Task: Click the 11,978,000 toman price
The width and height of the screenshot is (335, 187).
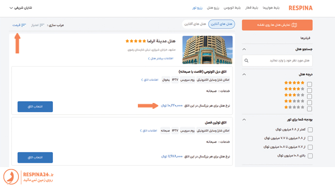Action: pos(172,156)
